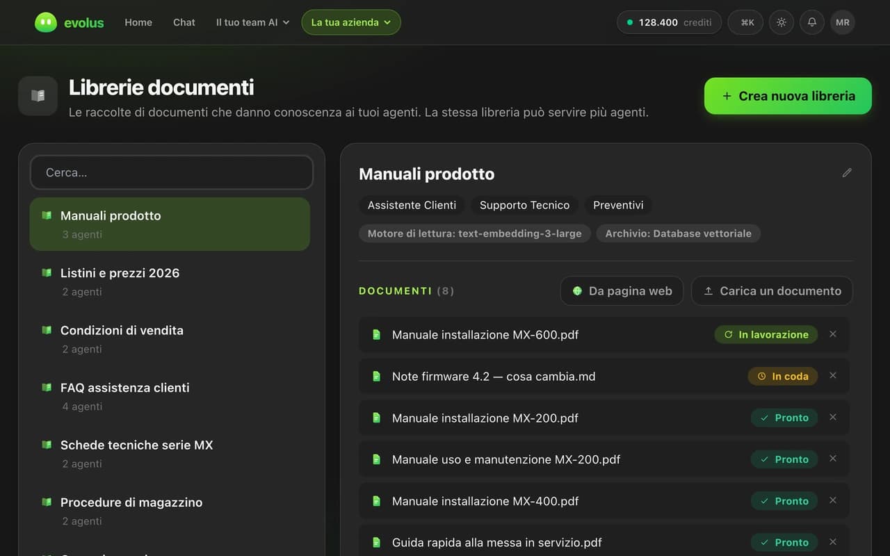Click the Condizioni di vendita library icon
The width and height of the screenshot is (890, 556).
click(47, 330)
